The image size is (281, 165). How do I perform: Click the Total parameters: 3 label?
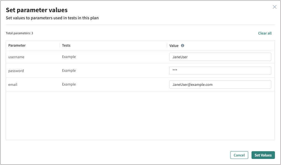[19, 33]
